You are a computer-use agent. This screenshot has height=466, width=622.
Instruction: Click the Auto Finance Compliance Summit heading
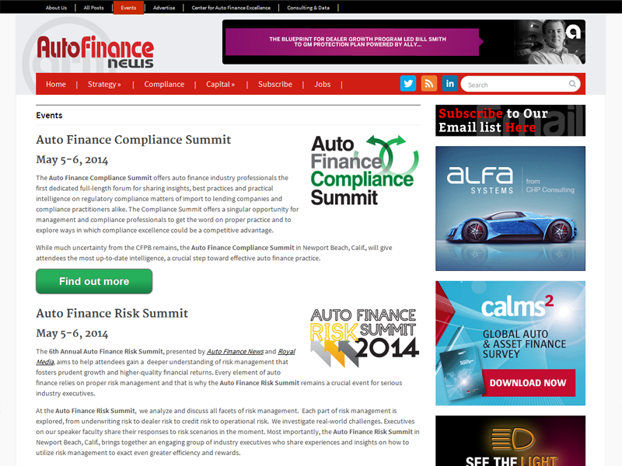(x=133, y=140)
